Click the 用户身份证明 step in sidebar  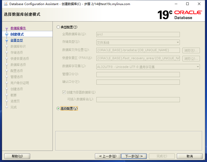[20, 83]
